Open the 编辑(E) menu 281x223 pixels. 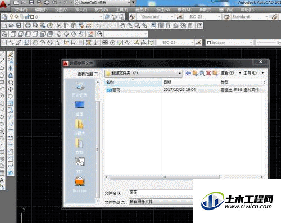tap(41, 10)
